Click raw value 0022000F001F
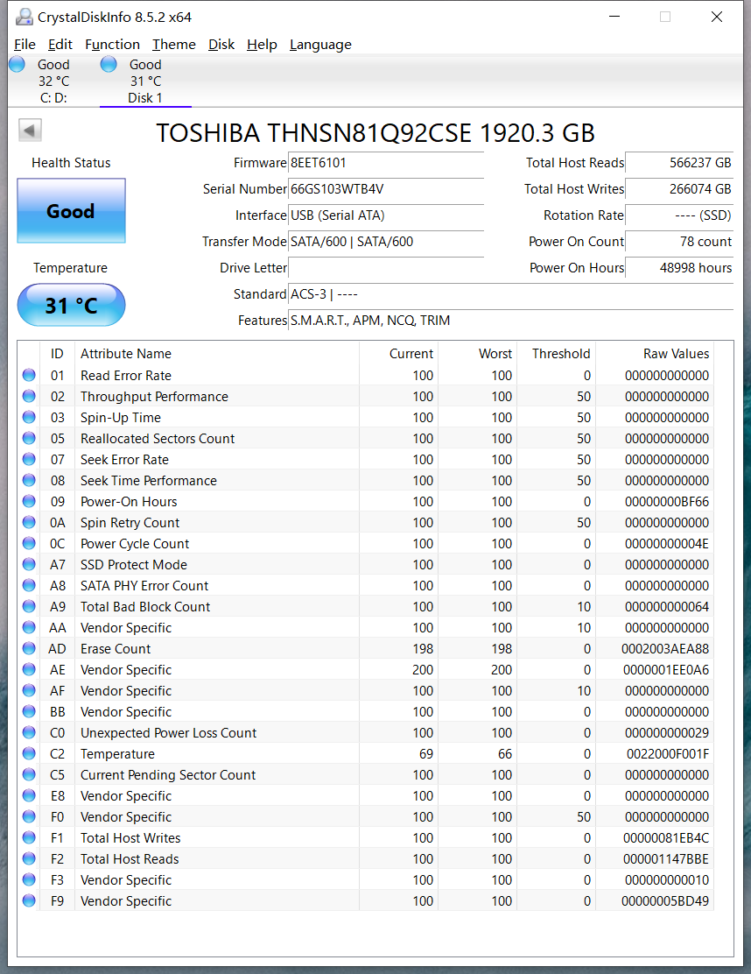The width and height of the screenshot is (751, 974). pos(667,753)
